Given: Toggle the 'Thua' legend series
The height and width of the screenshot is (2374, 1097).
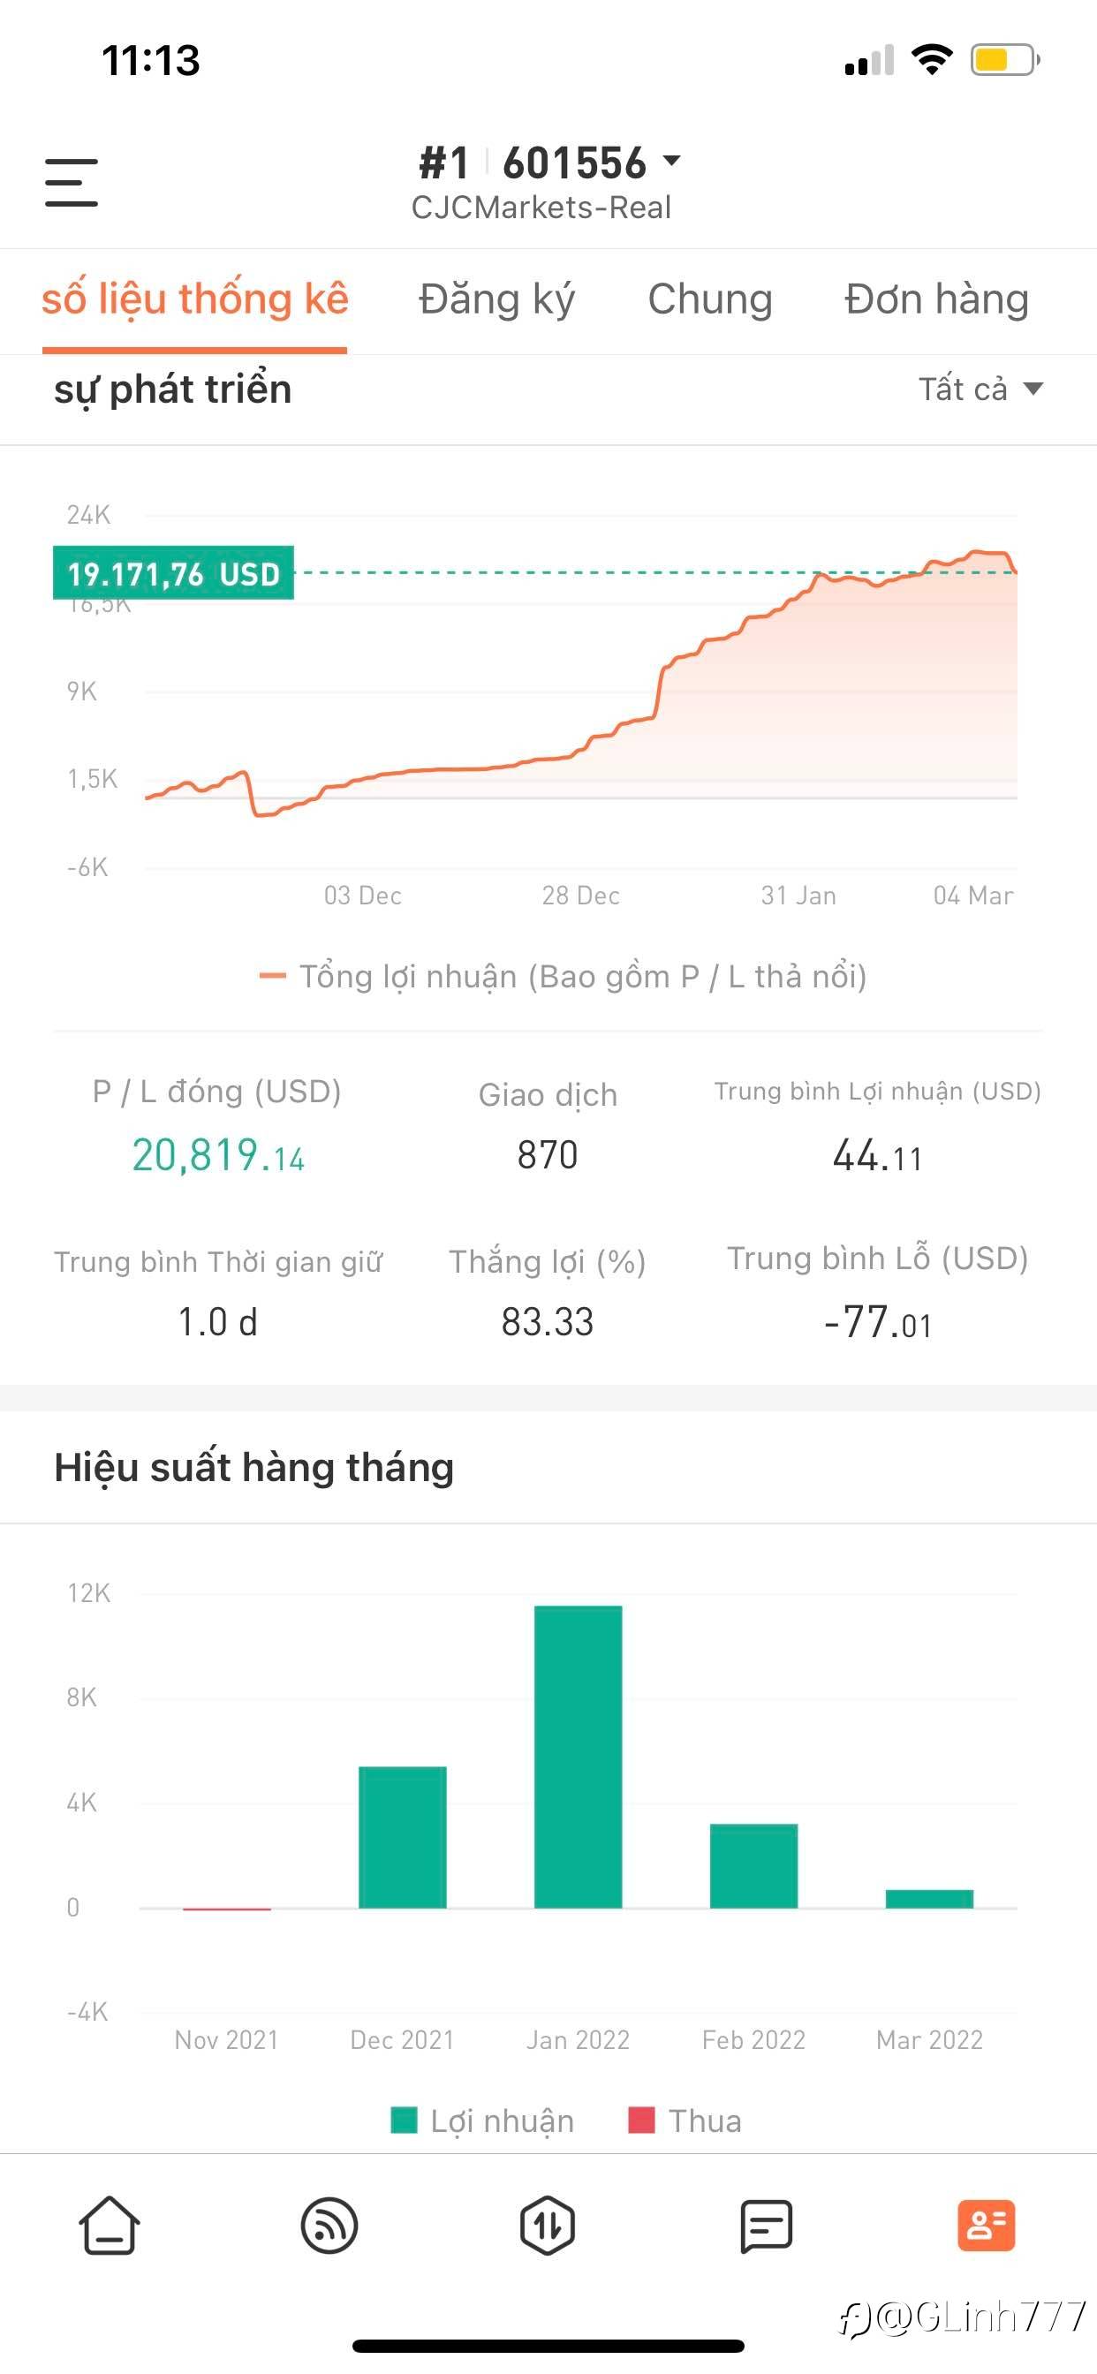Looking at the screenshot, I should (x=685, y=2121).
